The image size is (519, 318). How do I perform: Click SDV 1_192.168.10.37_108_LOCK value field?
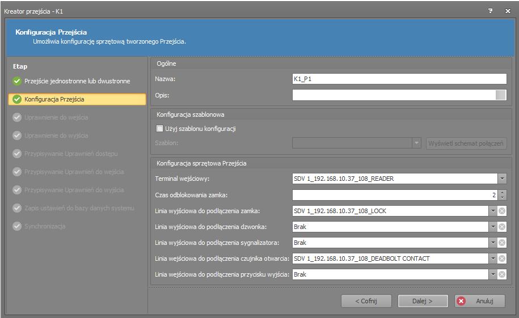pos(391,211)
